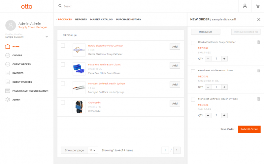Open the user account icon
Image resolution: width=264 pixels, height=164 pixels.
point(245,6)
